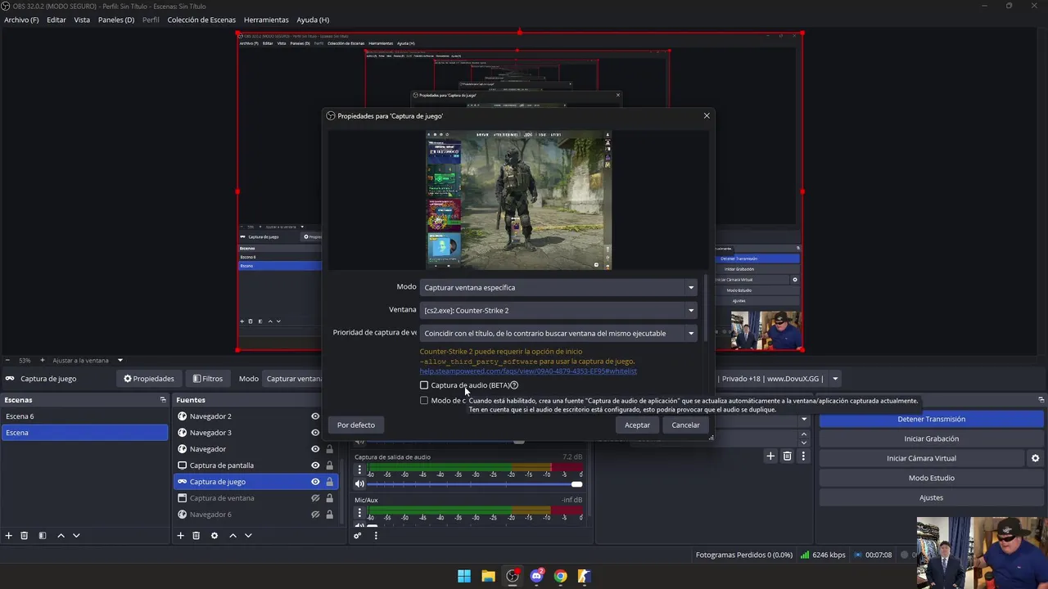Add a new source in the Fuentes toolbar
Image resolution: width=1048 pixels, height=589 pixels.
[180, 535]
